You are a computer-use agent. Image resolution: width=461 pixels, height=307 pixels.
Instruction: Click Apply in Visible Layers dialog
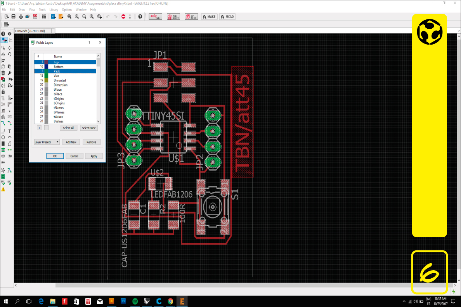point(94,156)
